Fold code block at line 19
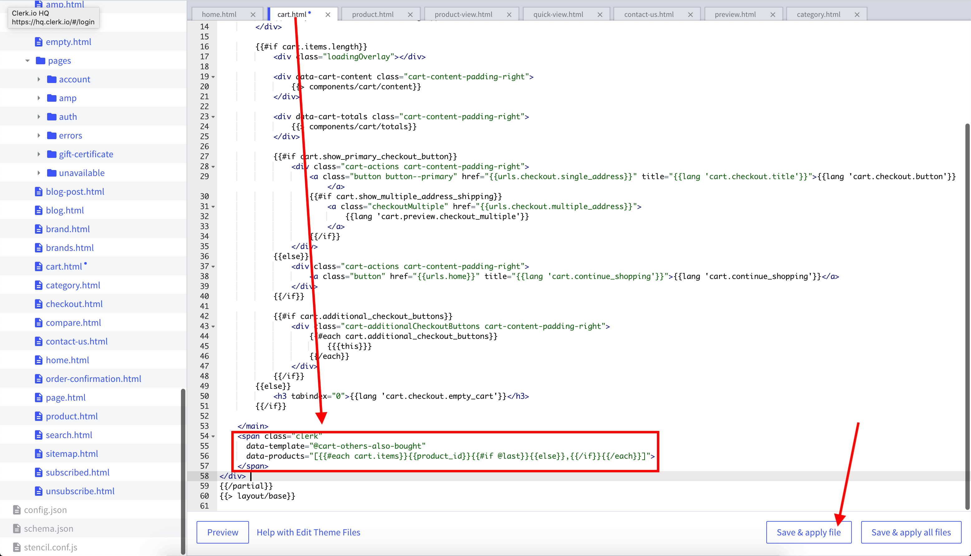The width and height of the screenshot is (971, 556). click(213, 77)
